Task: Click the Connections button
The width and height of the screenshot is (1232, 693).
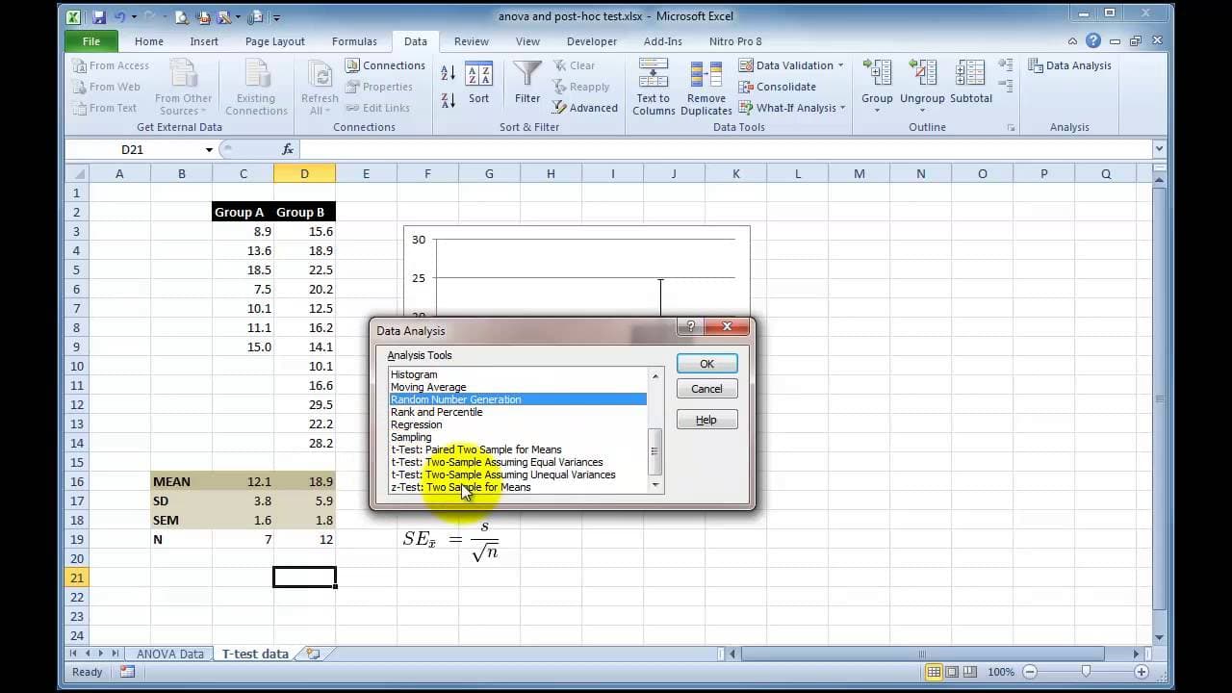Action: pos(385,65)
